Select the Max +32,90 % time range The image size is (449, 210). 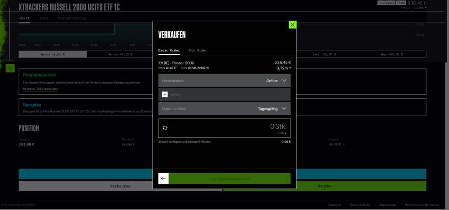click(x=392, y=54)
